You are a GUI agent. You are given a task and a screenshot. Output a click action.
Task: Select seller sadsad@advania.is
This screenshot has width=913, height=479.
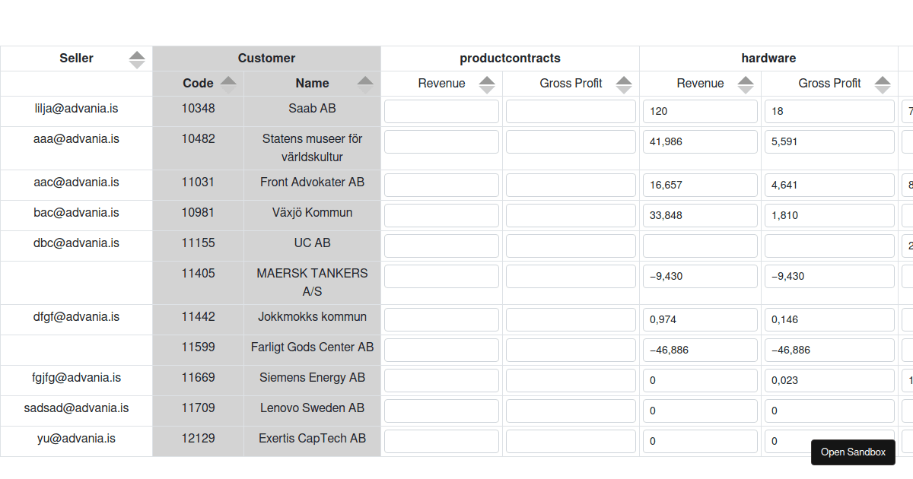click(76, 408)
